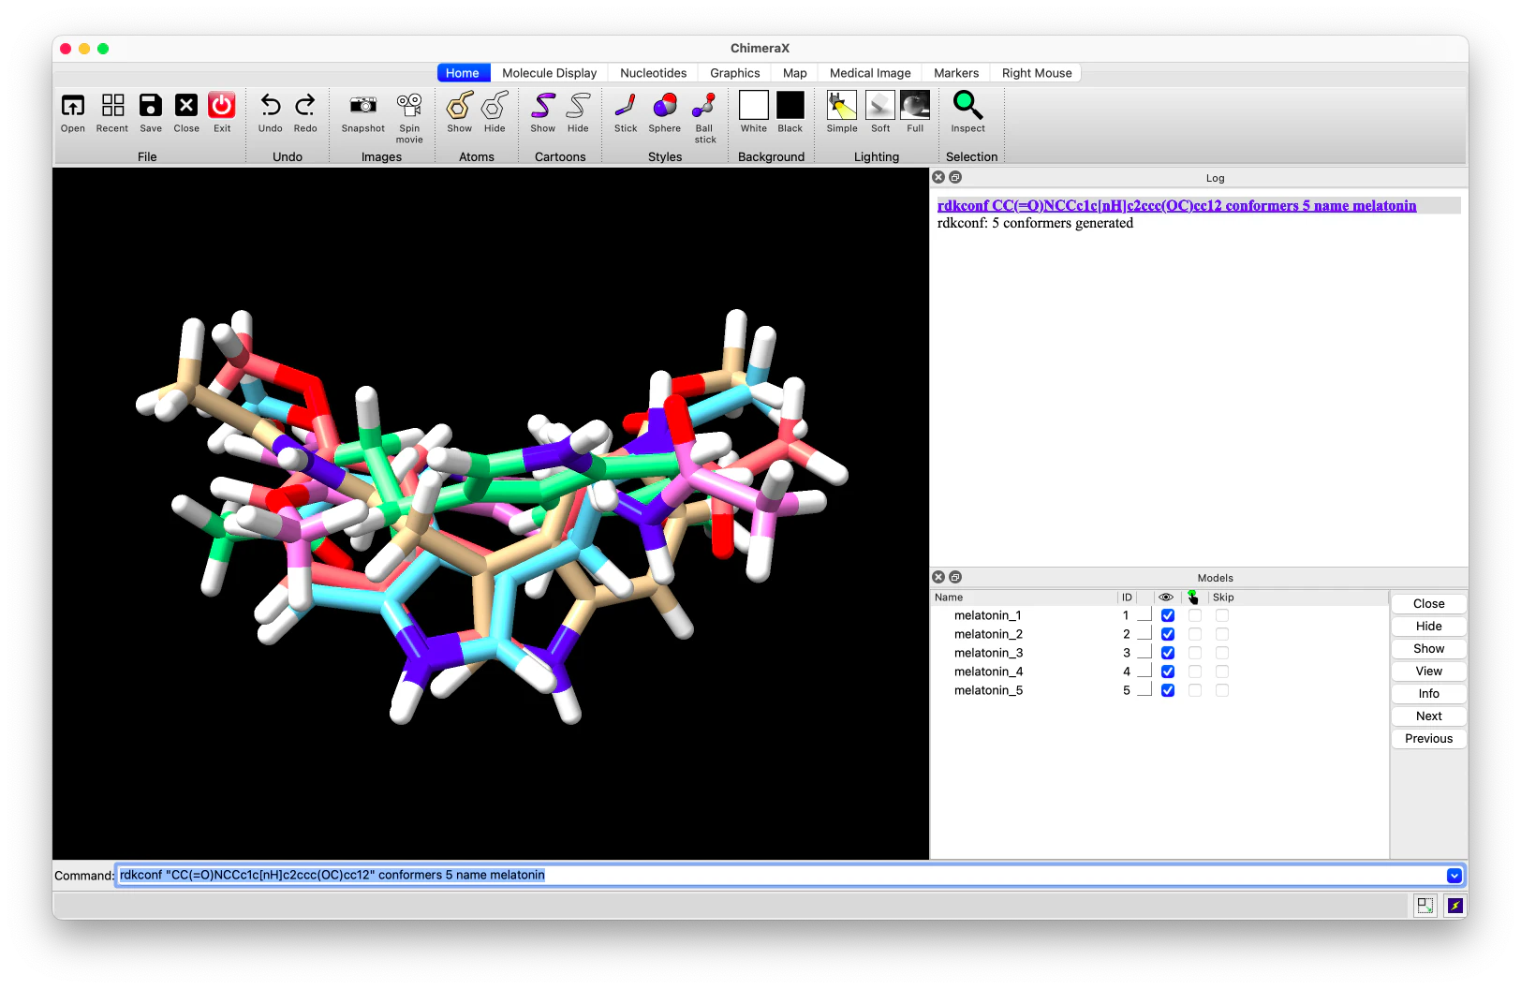Click the Previous button in Models panel

[1429, 739]
